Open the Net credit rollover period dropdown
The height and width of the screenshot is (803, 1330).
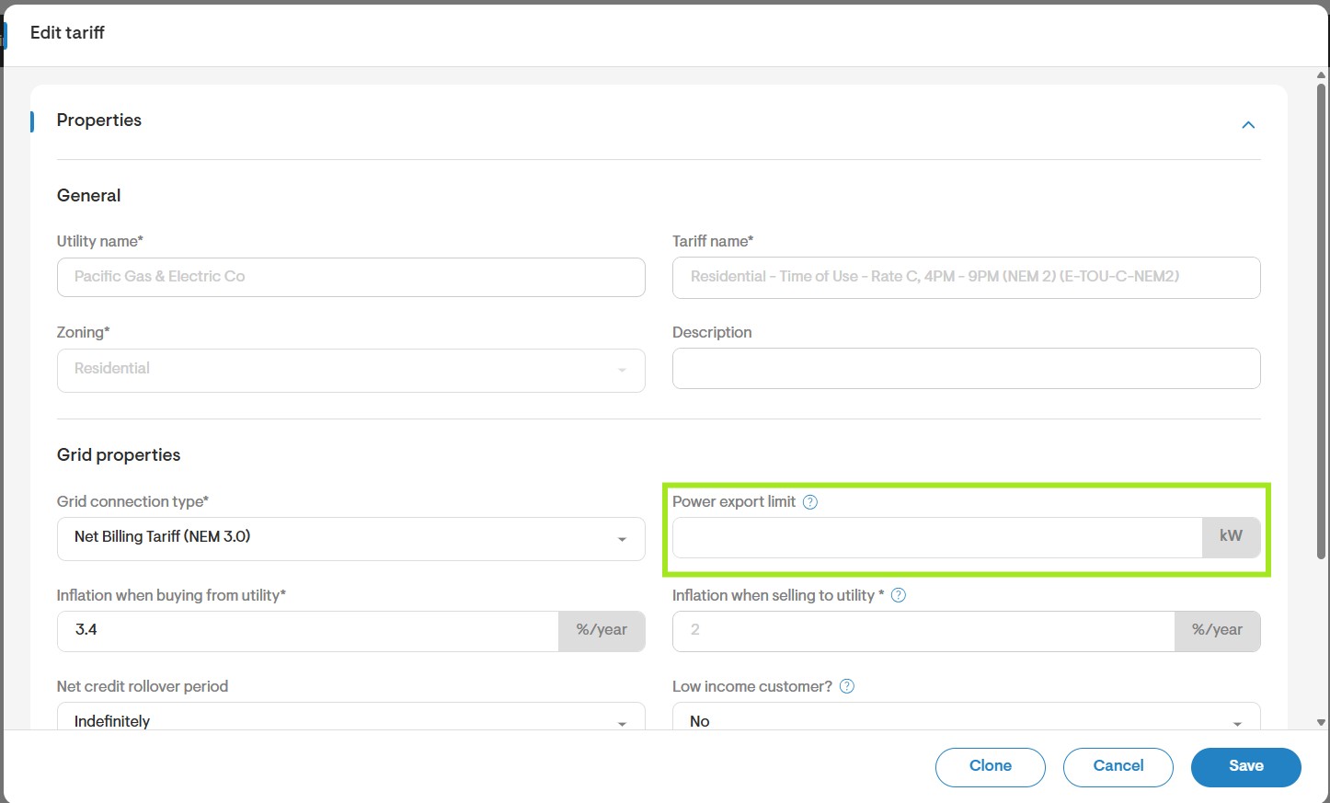coord(350,717)
